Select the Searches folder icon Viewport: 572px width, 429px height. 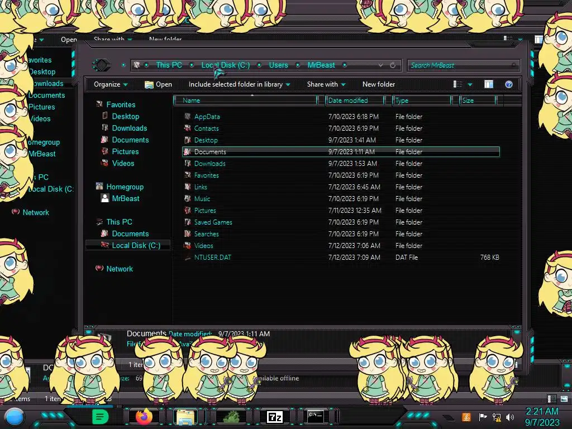pos(188,233)
